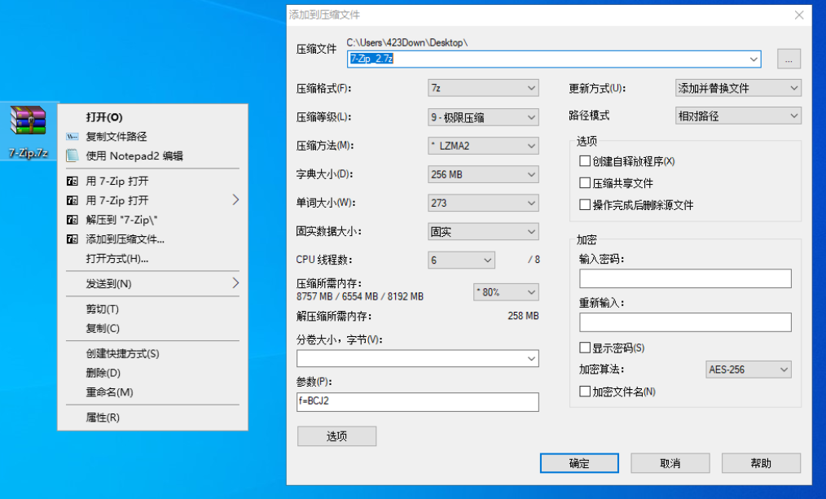Open the 分卷大小 combo box
Screen dimensions: 826x499
pos(418,358)
